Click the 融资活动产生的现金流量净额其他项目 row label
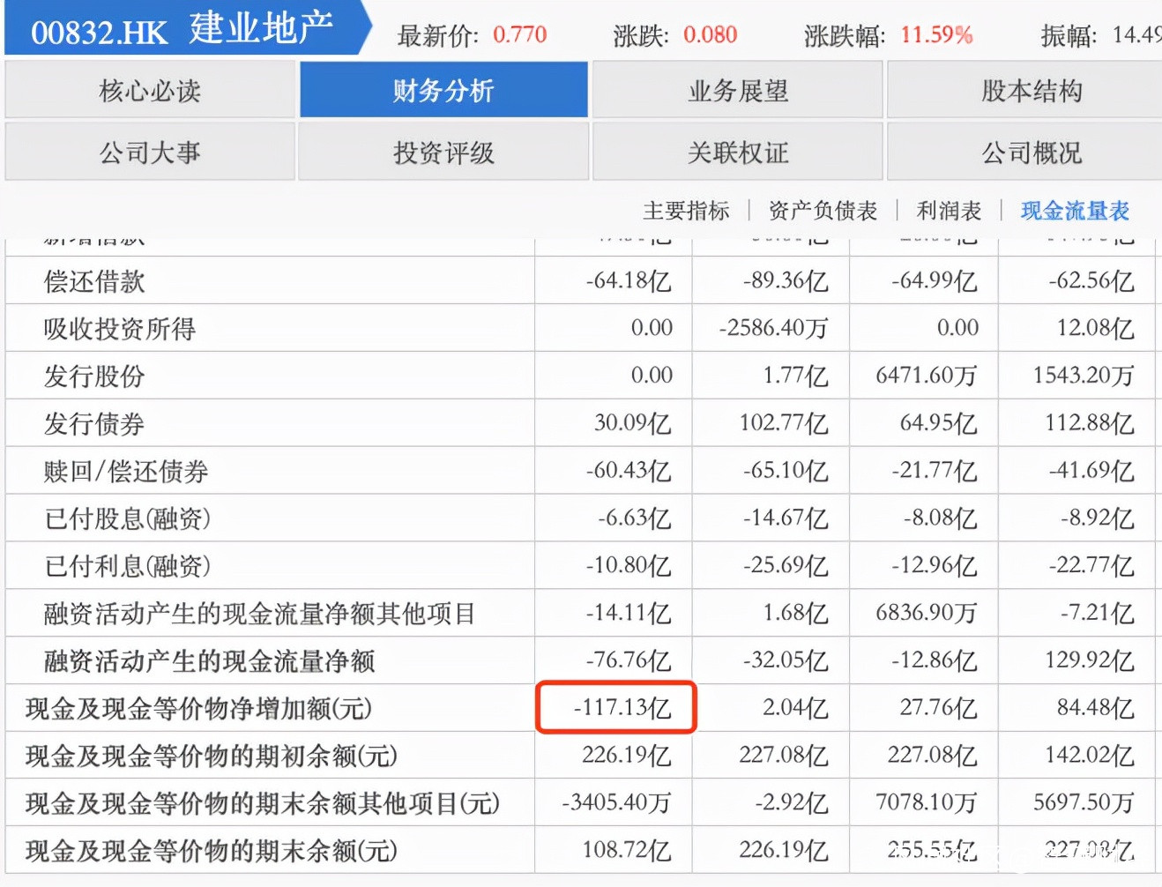The image size is (1162, 887). (x=260, y=614)
